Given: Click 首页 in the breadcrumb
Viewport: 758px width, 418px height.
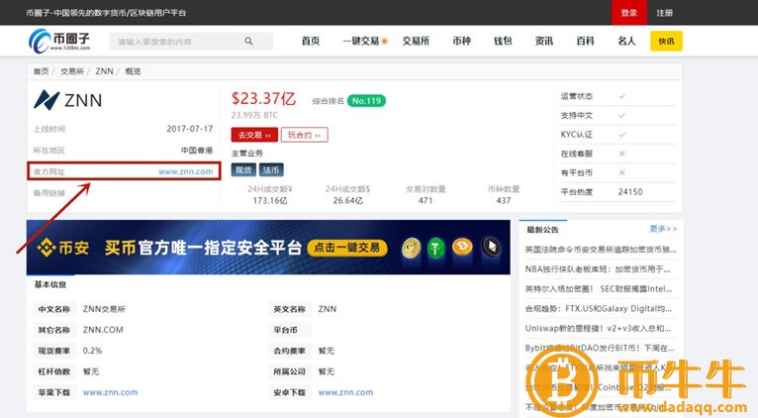Looking at the screenshot, I should pos(42,71).
